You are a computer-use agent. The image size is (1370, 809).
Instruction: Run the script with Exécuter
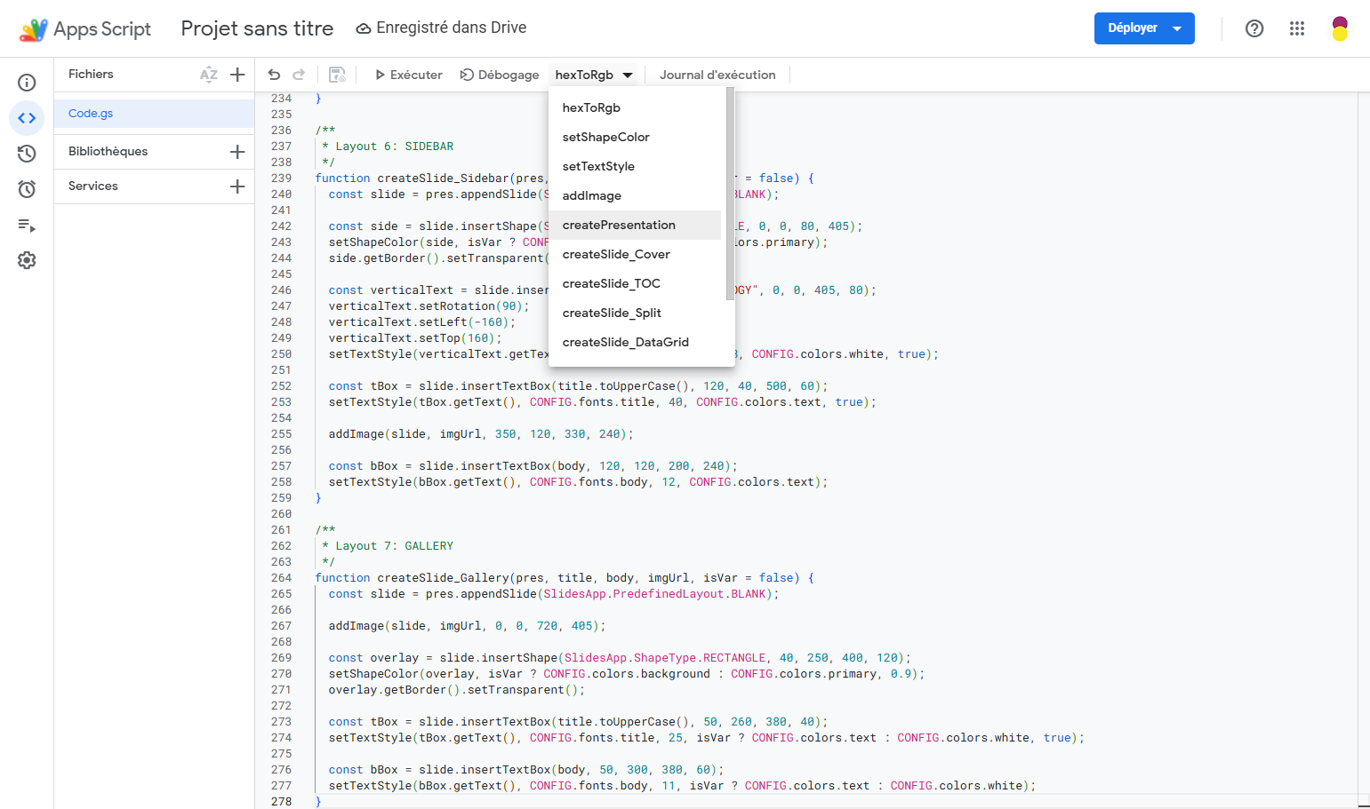coord(408,75)
